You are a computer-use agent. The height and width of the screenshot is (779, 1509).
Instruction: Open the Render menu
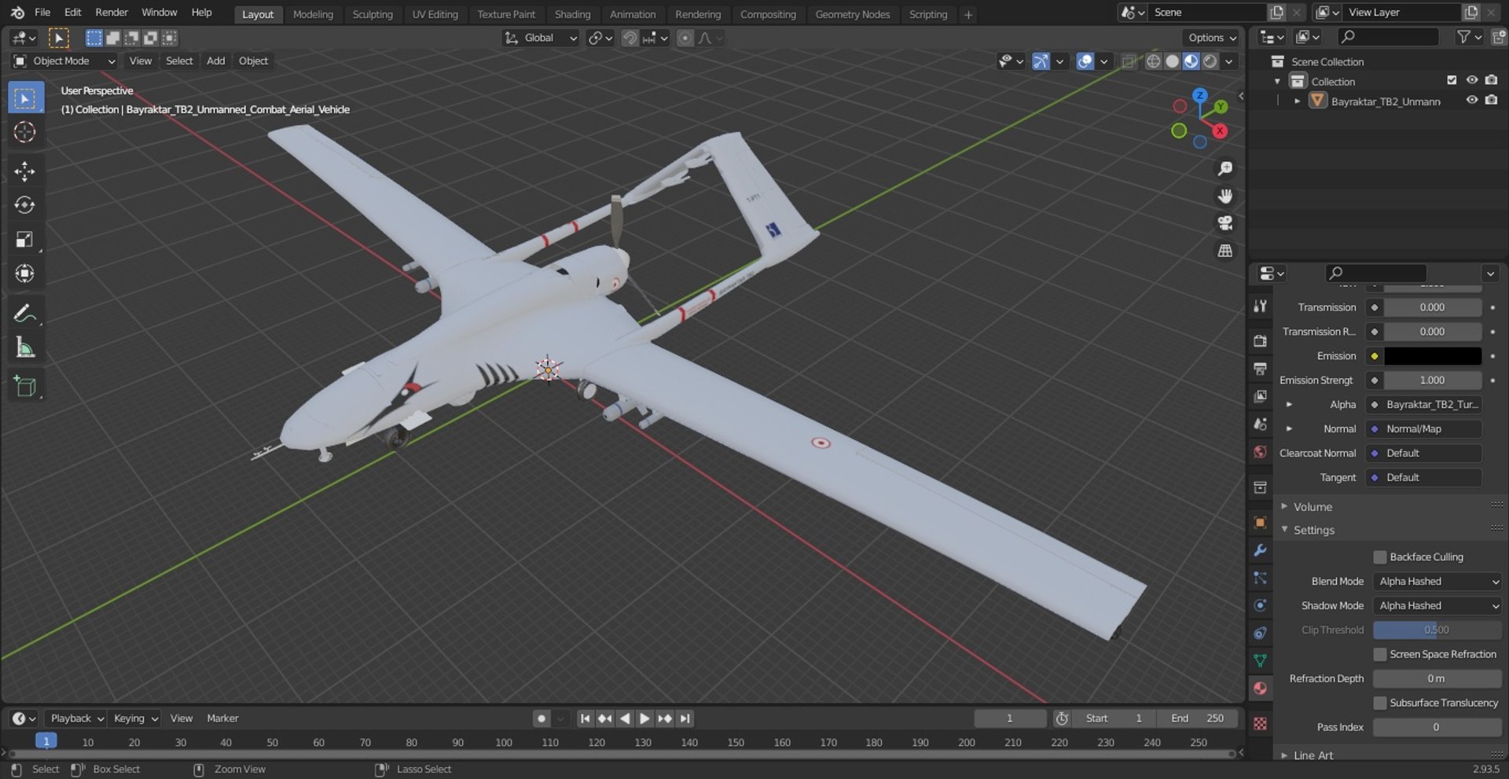(x=112, y=13)
